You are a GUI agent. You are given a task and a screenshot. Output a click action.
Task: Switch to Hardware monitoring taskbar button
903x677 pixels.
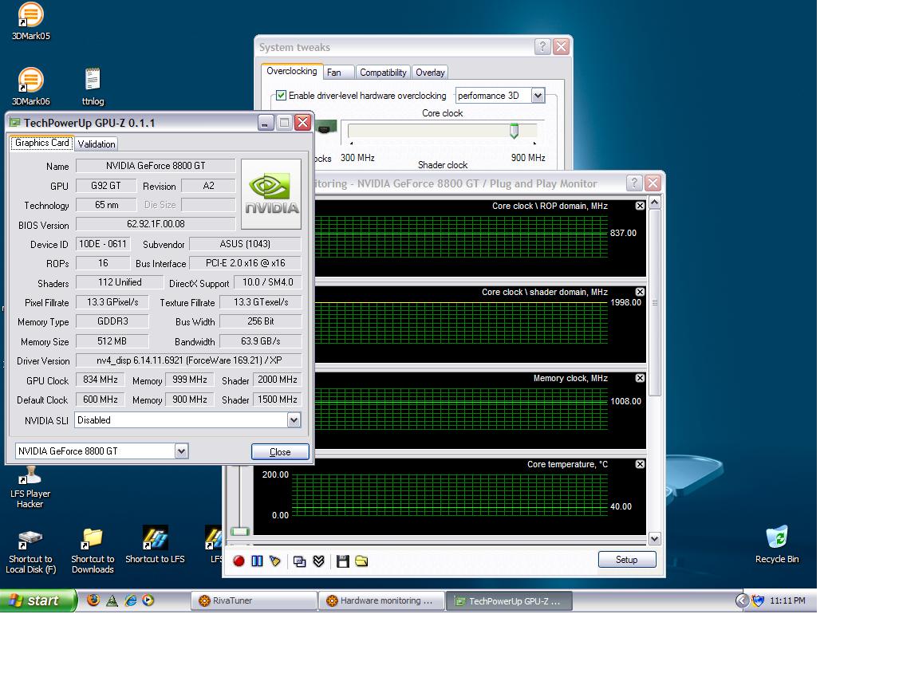(381, 600)
